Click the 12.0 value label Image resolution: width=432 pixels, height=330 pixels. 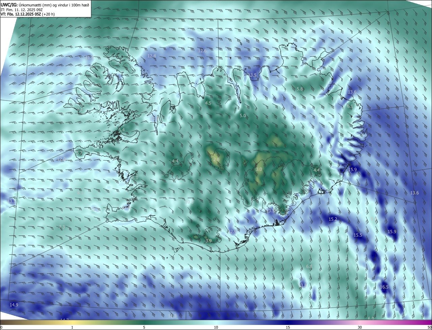point(61,159)
